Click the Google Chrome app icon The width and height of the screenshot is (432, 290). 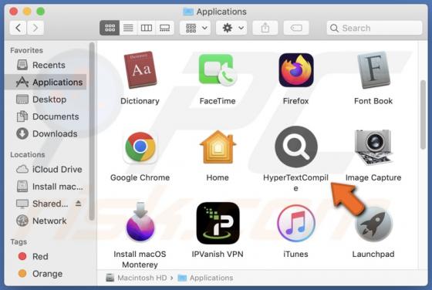tap(140, 147)
